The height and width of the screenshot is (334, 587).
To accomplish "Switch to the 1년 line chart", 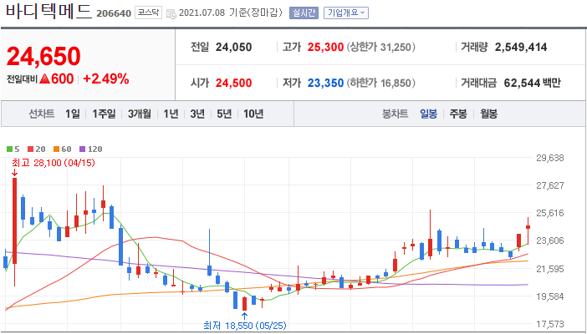I will (171, 114).
